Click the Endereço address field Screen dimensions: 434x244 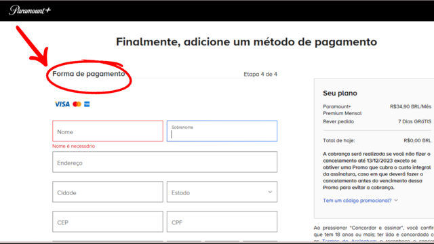tap(165, 162)
